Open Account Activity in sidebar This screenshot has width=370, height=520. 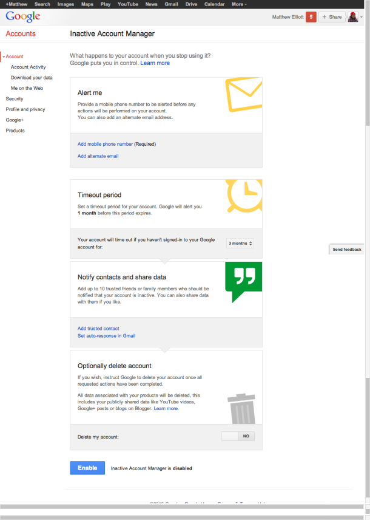[x=28, y=67]
